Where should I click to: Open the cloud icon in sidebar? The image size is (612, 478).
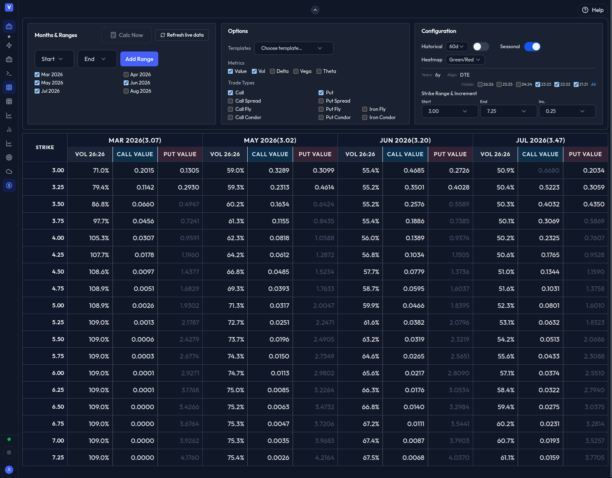tap(9, 171)
